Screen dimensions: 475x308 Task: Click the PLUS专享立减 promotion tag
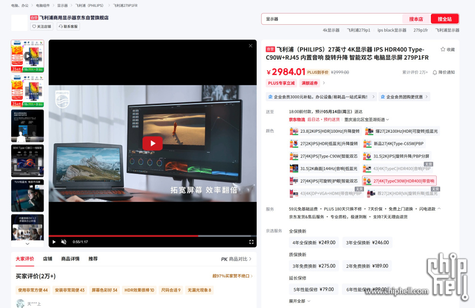click(281, 83)
